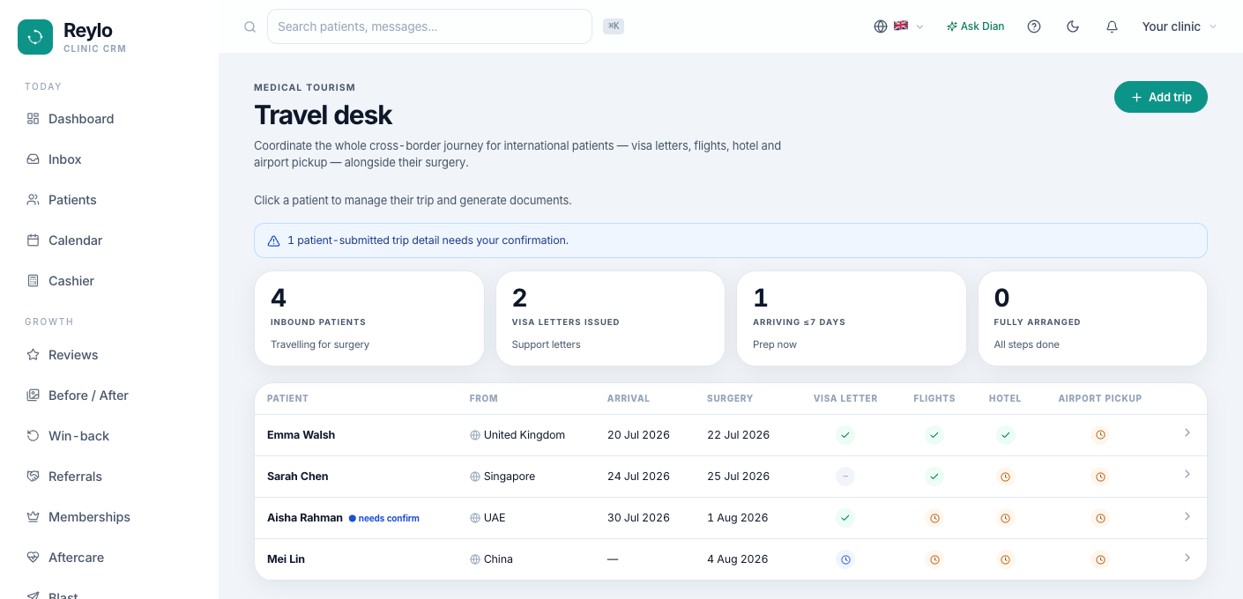Open notifications bell icon

tap(1112, 26)
